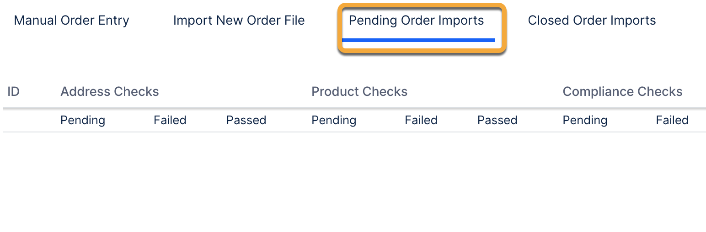The width and height of the screenshot is (706, 232).
Task: Select Pending sub-column under Address Checks
Action: click(83, 121)
